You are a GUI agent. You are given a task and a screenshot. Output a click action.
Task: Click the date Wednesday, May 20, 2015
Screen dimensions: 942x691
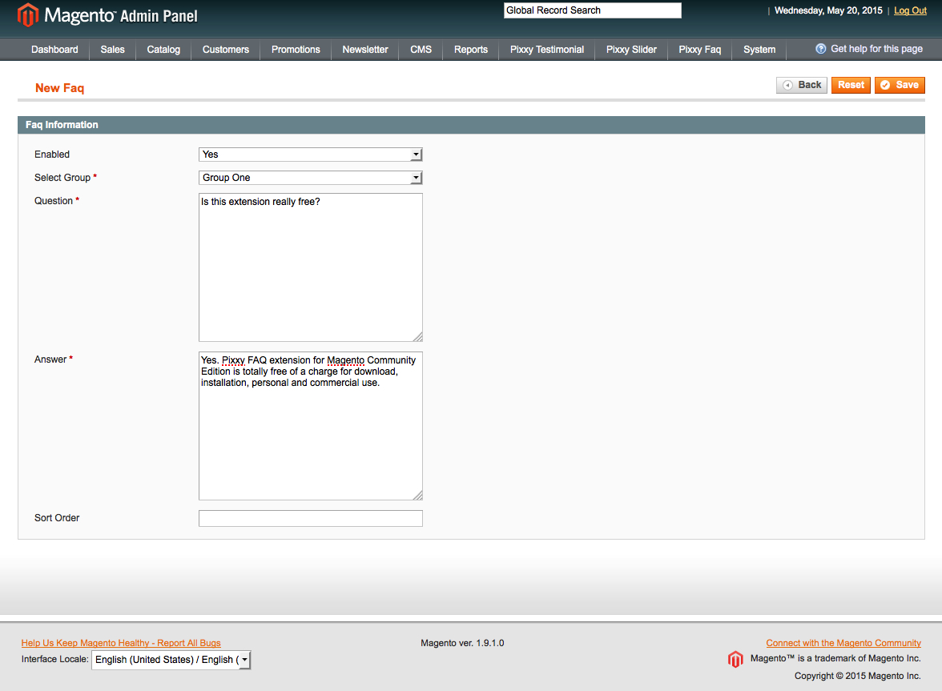pos(828,10)
